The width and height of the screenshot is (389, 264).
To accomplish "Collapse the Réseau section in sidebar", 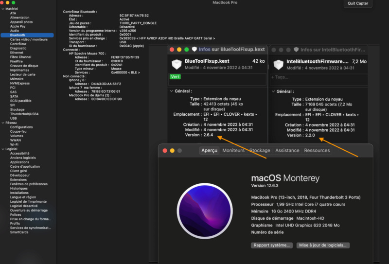I will pos(3,123).
